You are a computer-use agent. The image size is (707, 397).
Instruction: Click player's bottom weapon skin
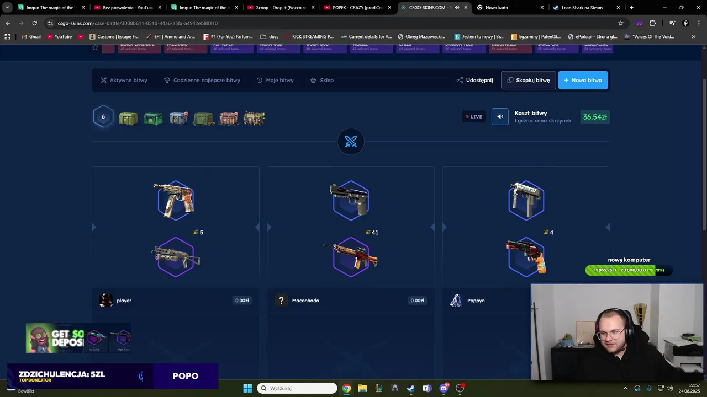[x=175, y=257]
